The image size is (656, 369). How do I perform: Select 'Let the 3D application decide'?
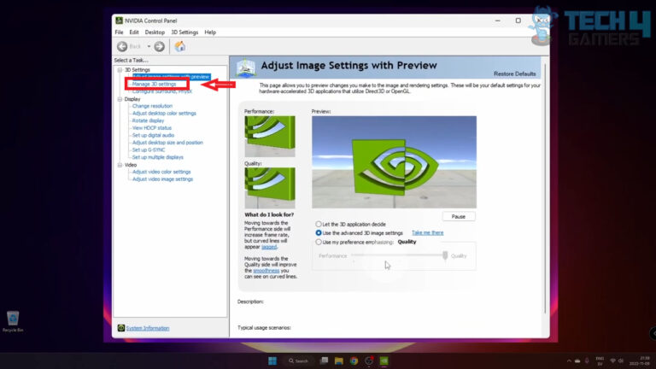[319, 224]
